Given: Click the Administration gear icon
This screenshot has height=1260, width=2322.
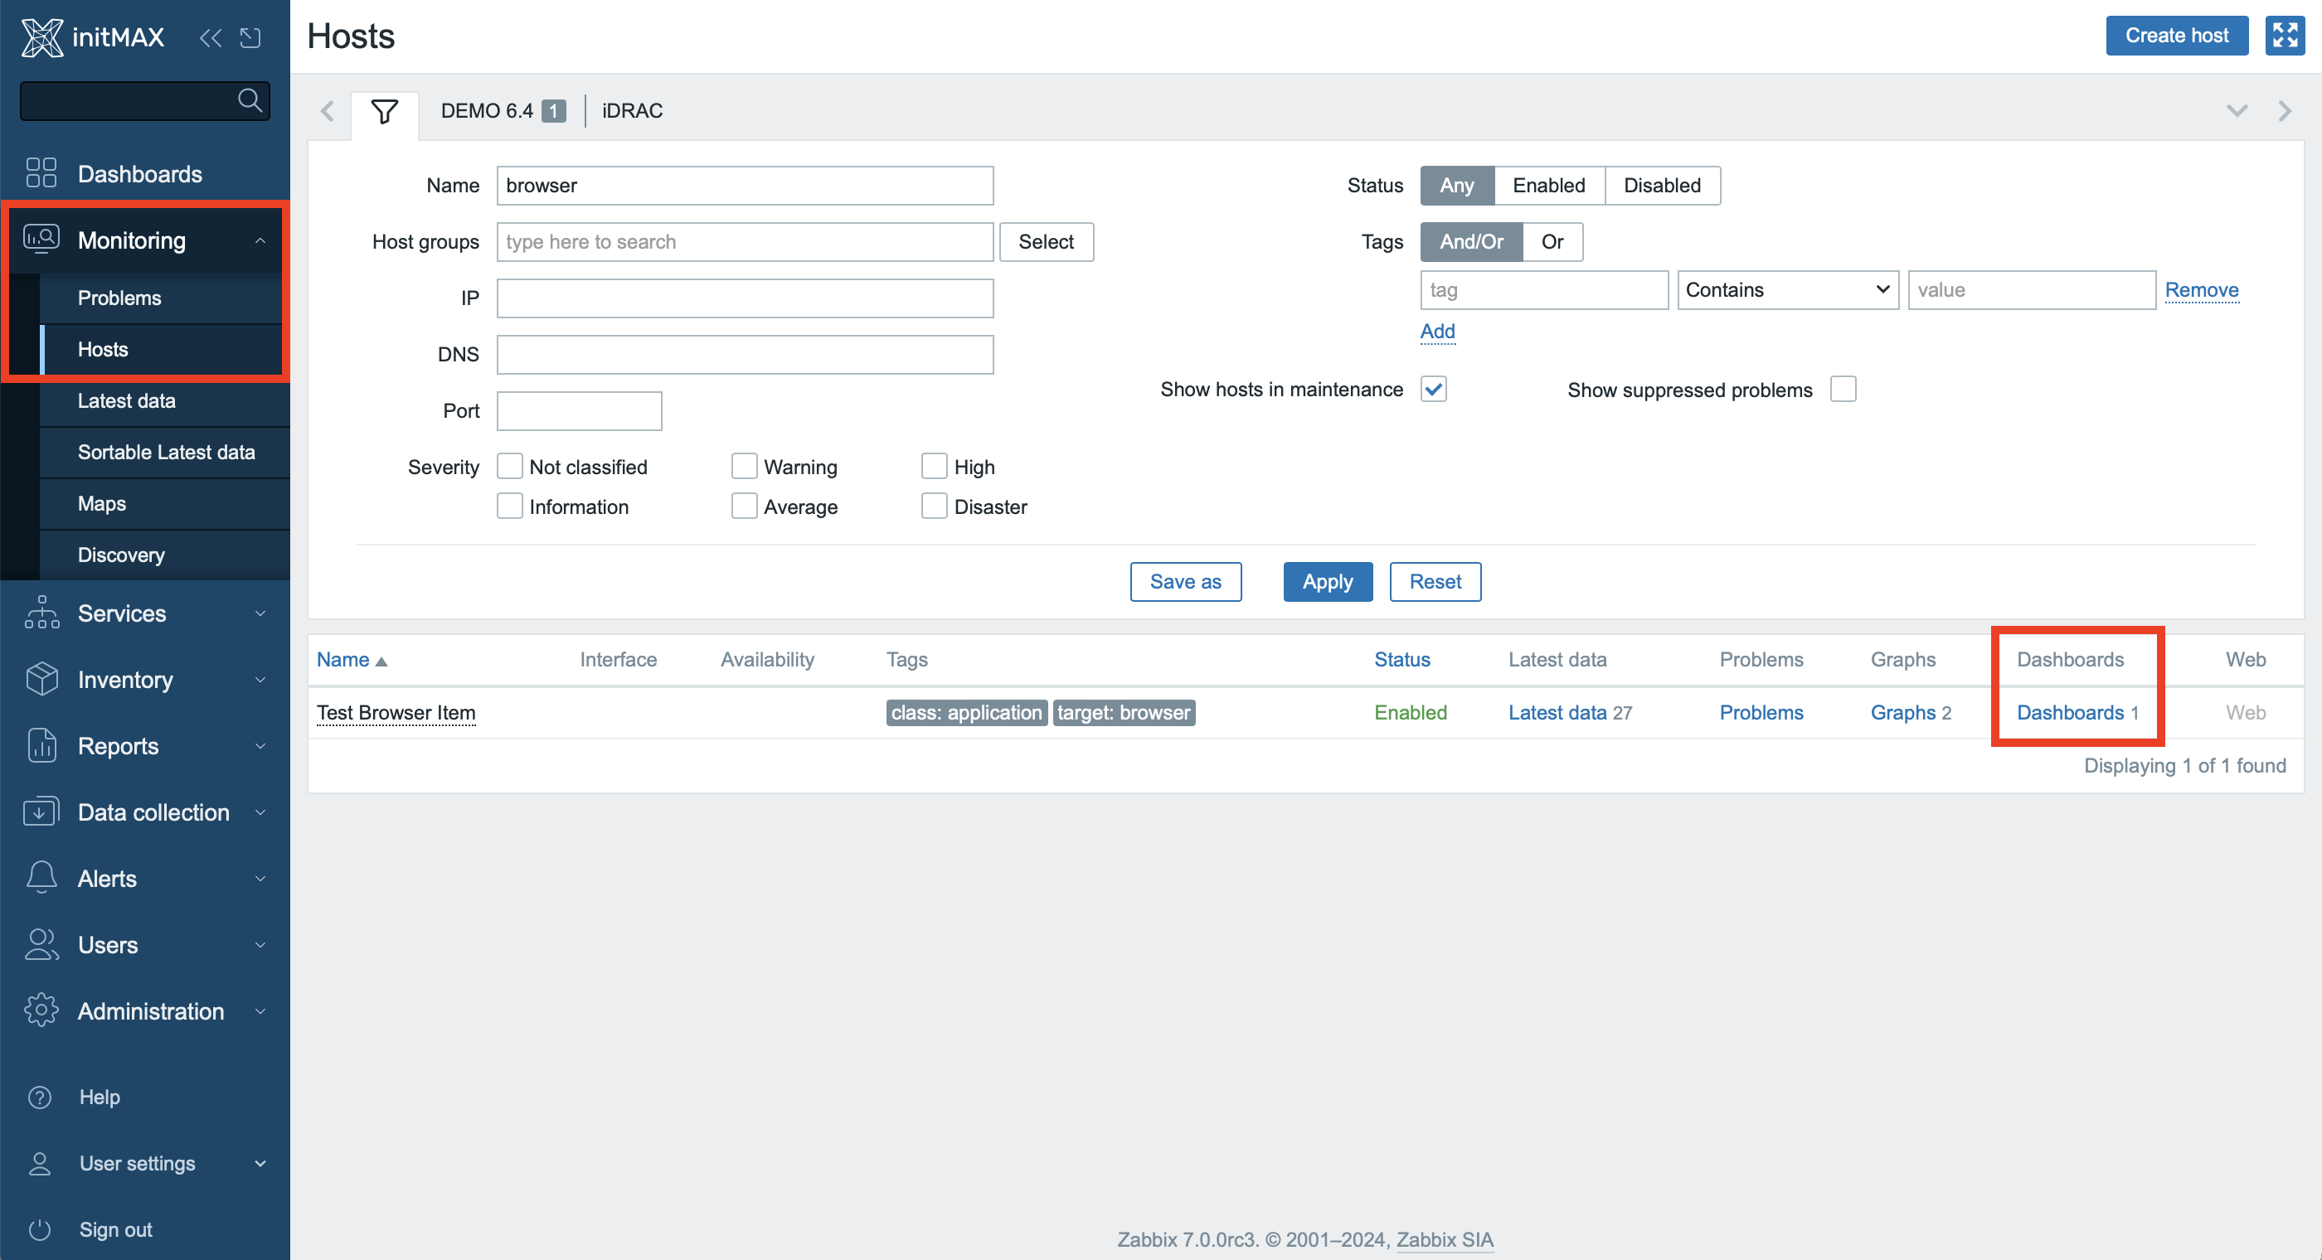Looking at the screenshot, I should coord(41,1010).
